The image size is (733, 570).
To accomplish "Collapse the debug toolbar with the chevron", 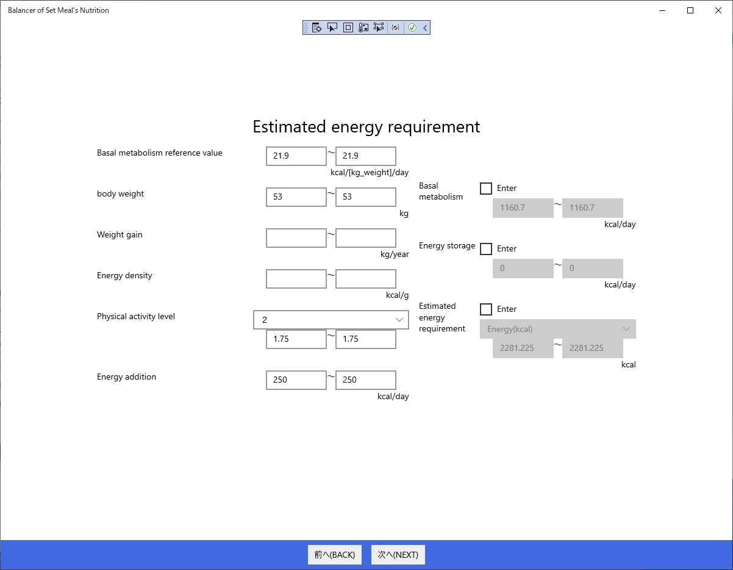I will pos(425,27).
